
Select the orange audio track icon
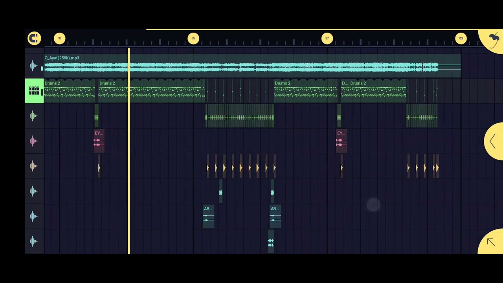34,166
